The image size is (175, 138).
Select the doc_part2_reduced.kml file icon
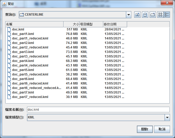9,47
